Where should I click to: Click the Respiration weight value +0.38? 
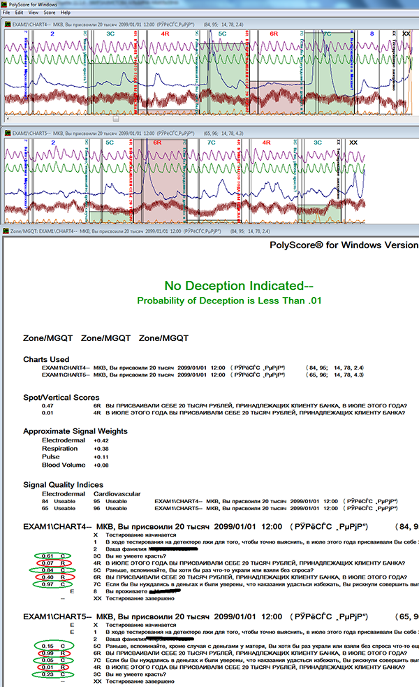101,449
